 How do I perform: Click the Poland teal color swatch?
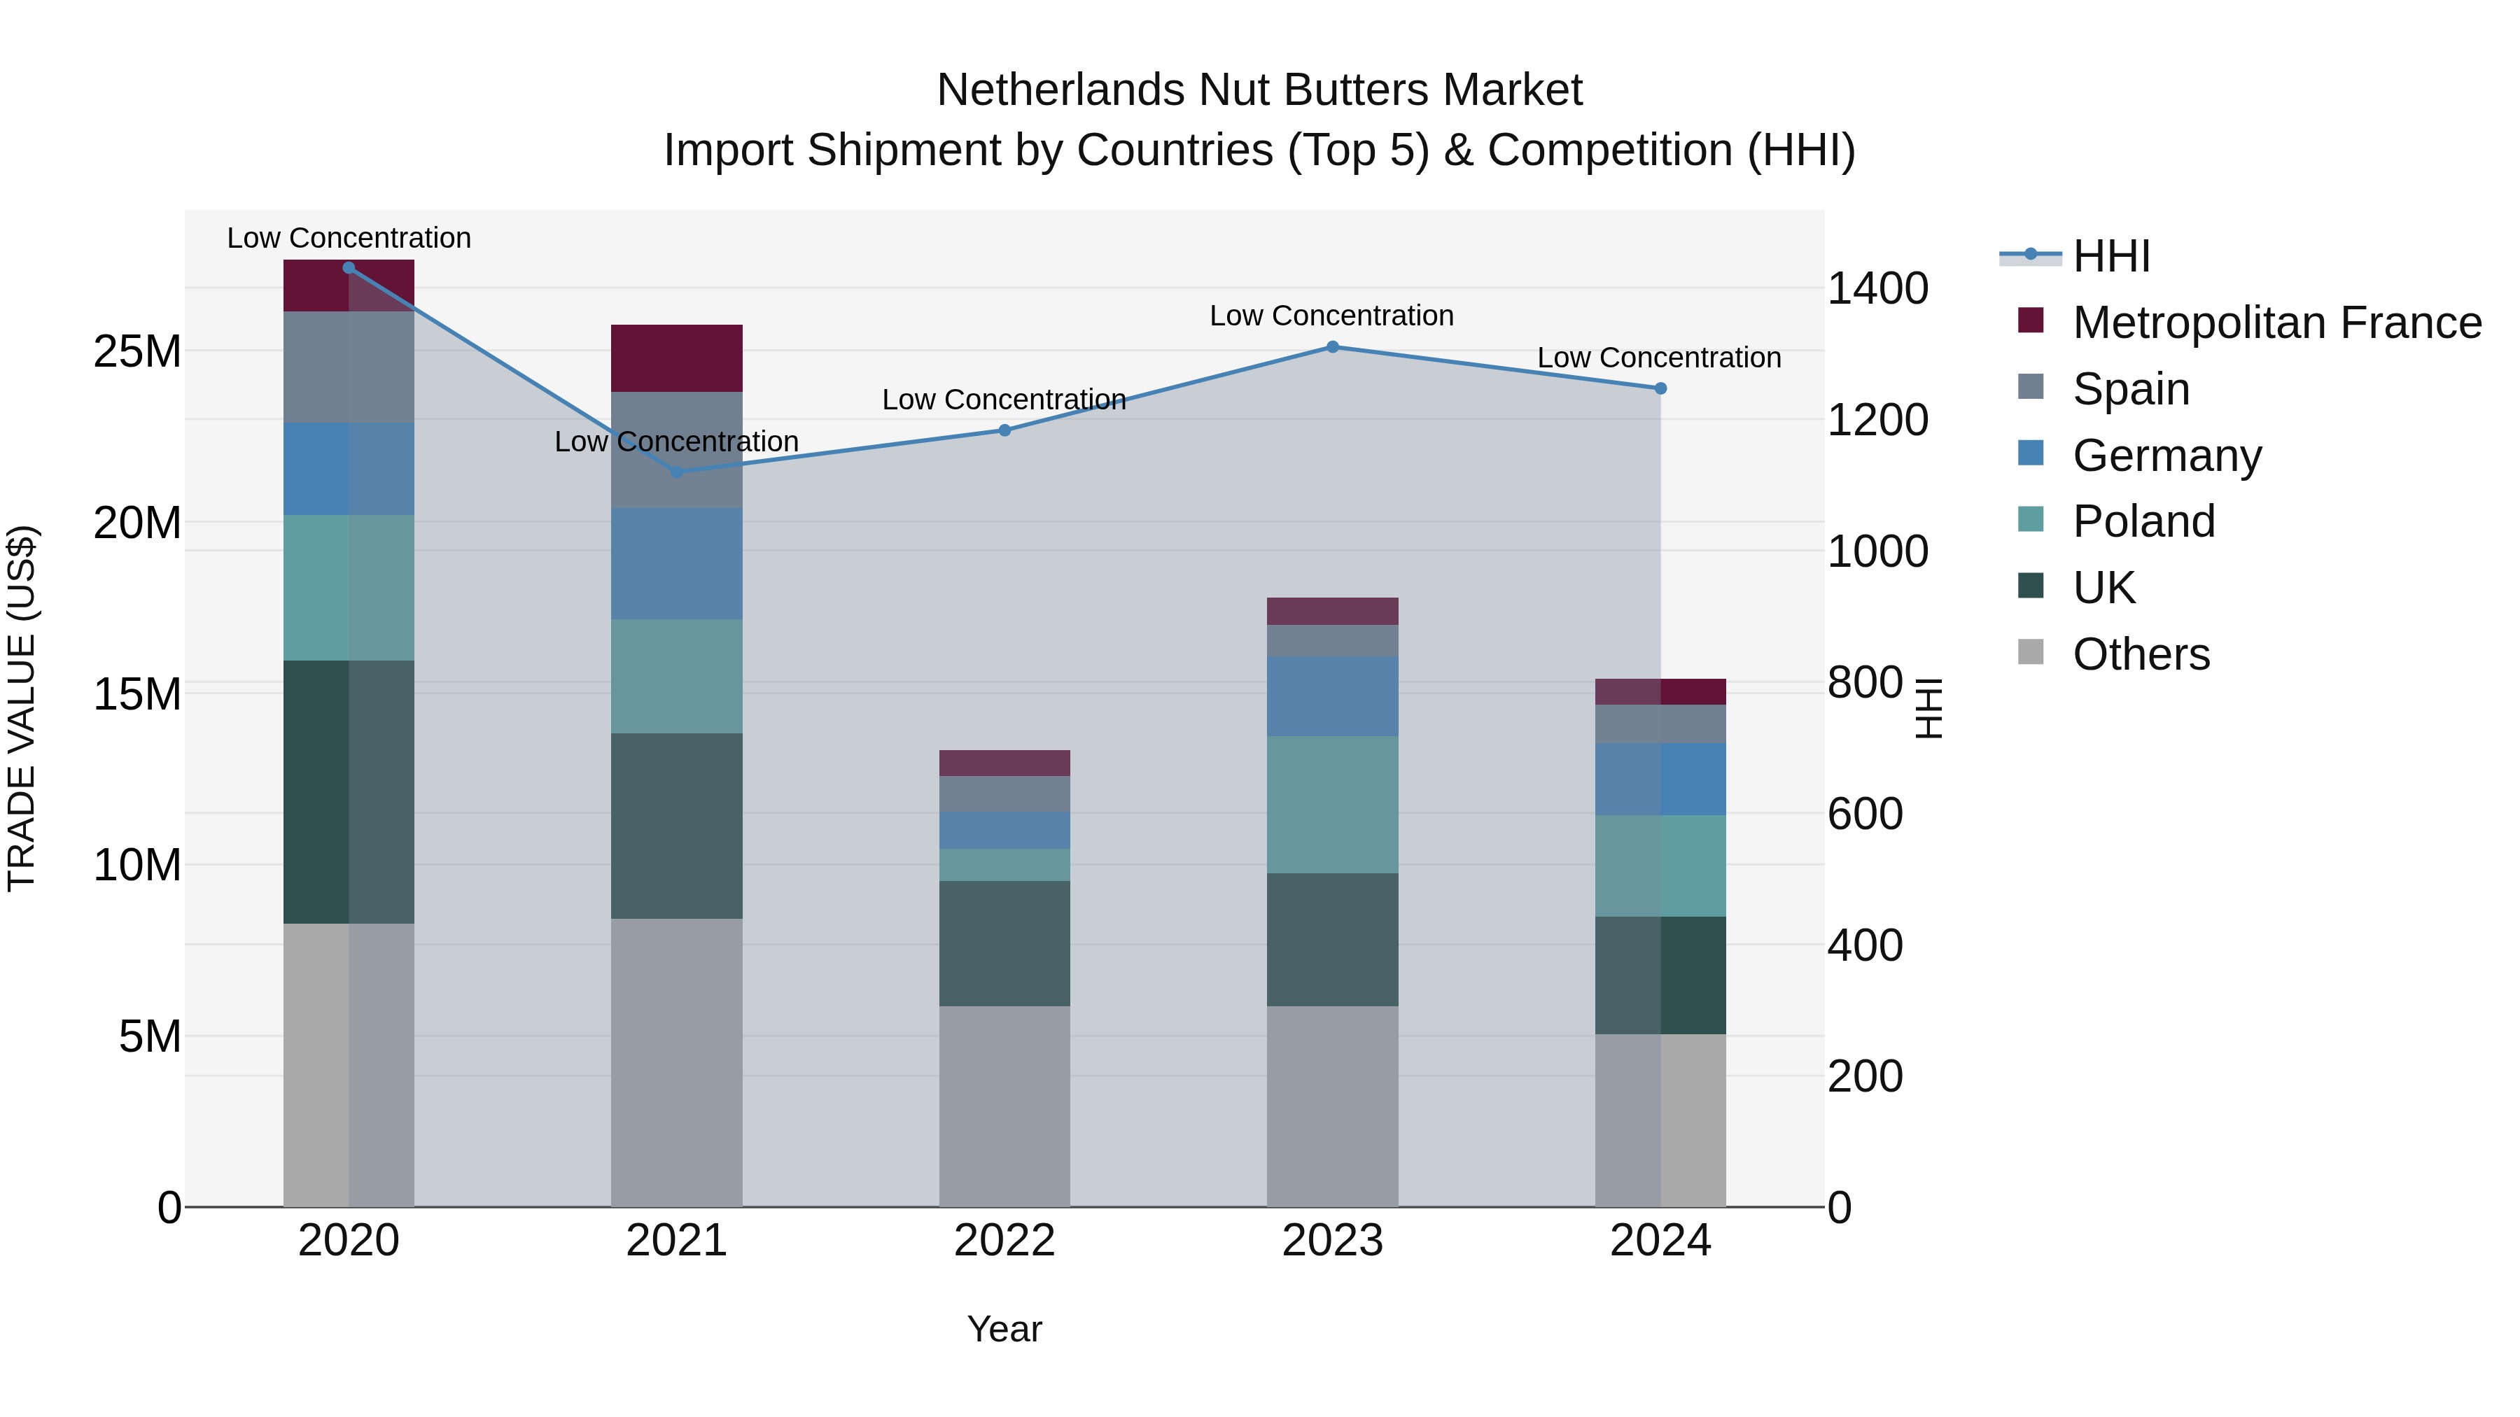coord(2031,519)
